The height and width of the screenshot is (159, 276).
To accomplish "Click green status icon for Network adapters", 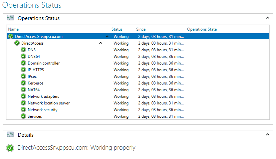I will (23, 96).
